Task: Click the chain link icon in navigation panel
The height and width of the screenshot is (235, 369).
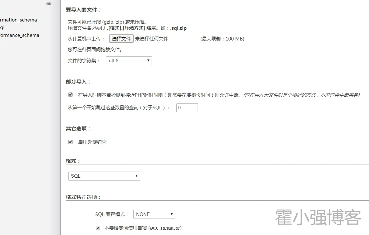Action: pos(49,4)
